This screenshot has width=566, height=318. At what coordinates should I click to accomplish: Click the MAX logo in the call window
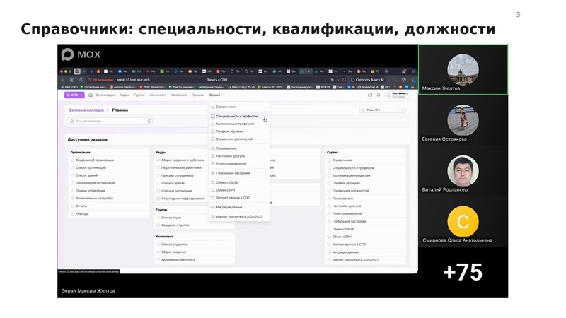coord(81,54)
